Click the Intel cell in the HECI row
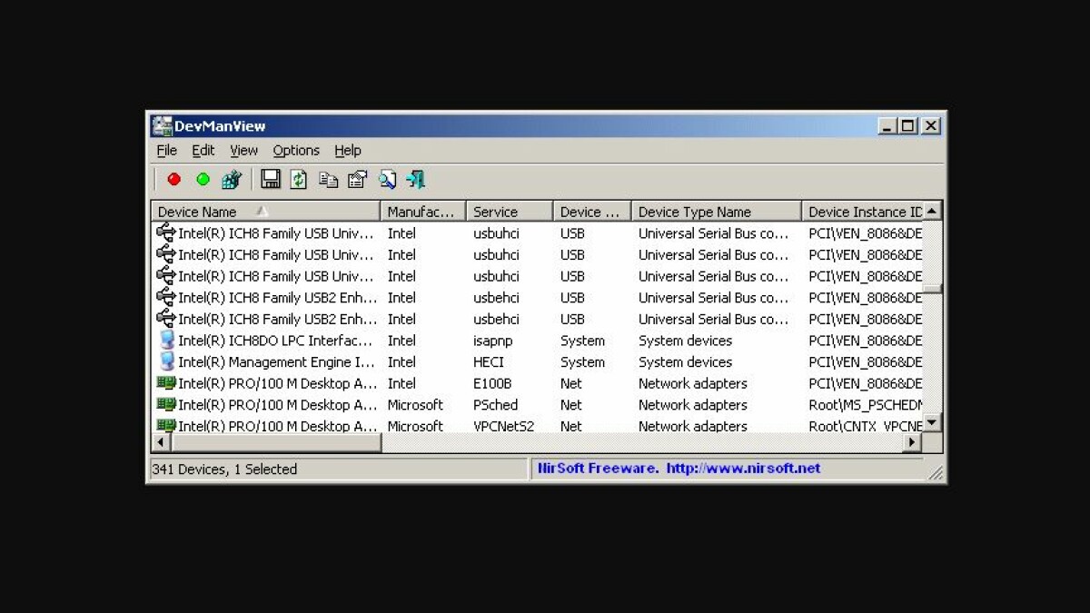This screenshot has height=613, width=1090. click(401, 362)
